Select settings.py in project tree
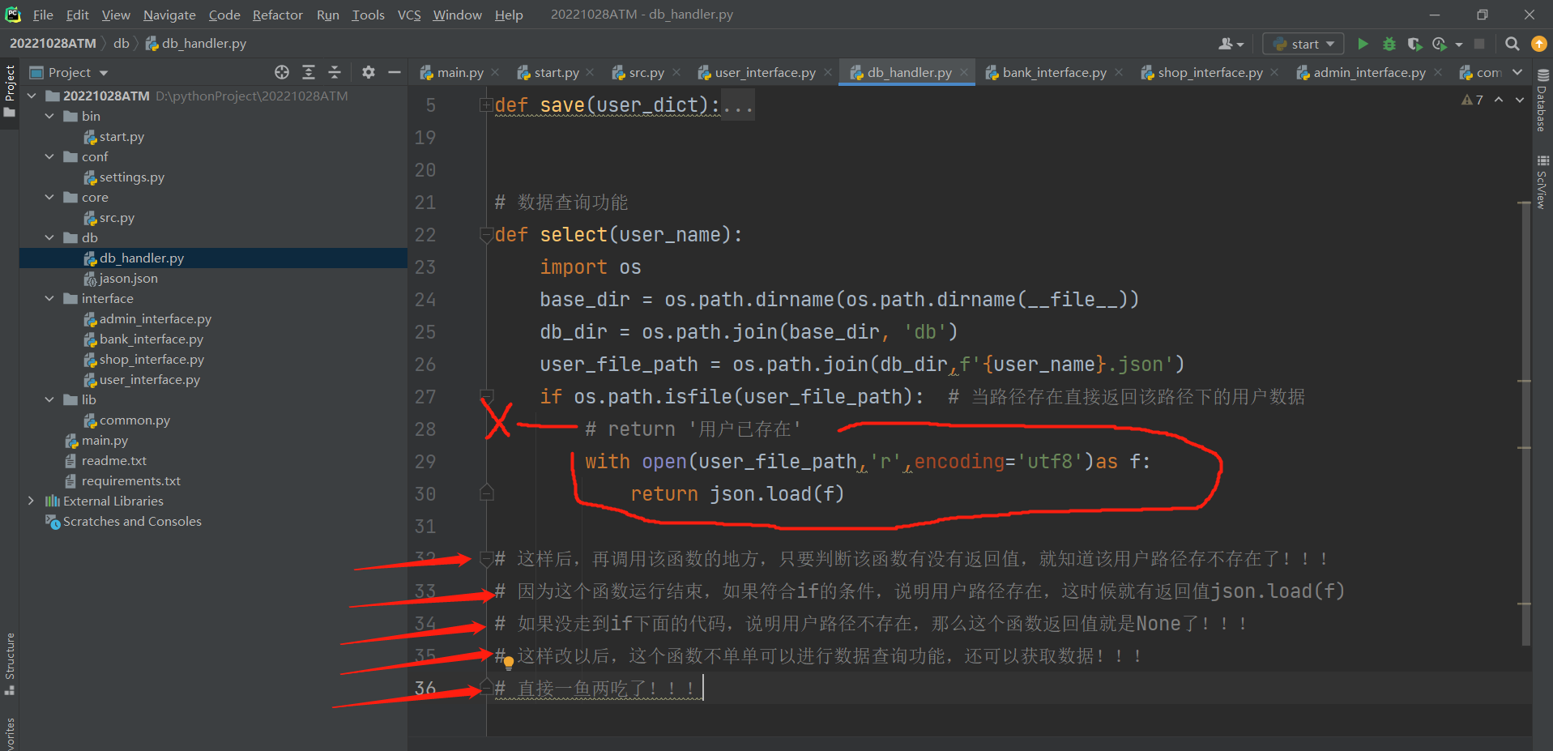 (x=131, y=177)
